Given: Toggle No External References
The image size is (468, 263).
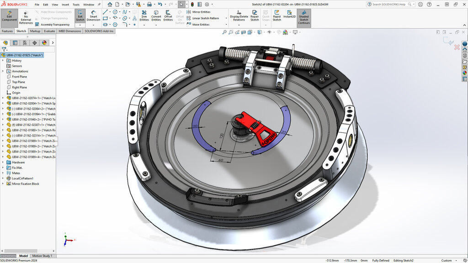Looking at the screenshot, I should (26, 18).
